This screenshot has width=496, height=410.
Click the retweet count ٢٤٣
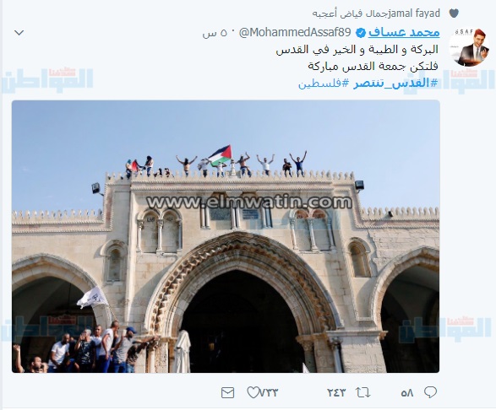tap(336, 393)
